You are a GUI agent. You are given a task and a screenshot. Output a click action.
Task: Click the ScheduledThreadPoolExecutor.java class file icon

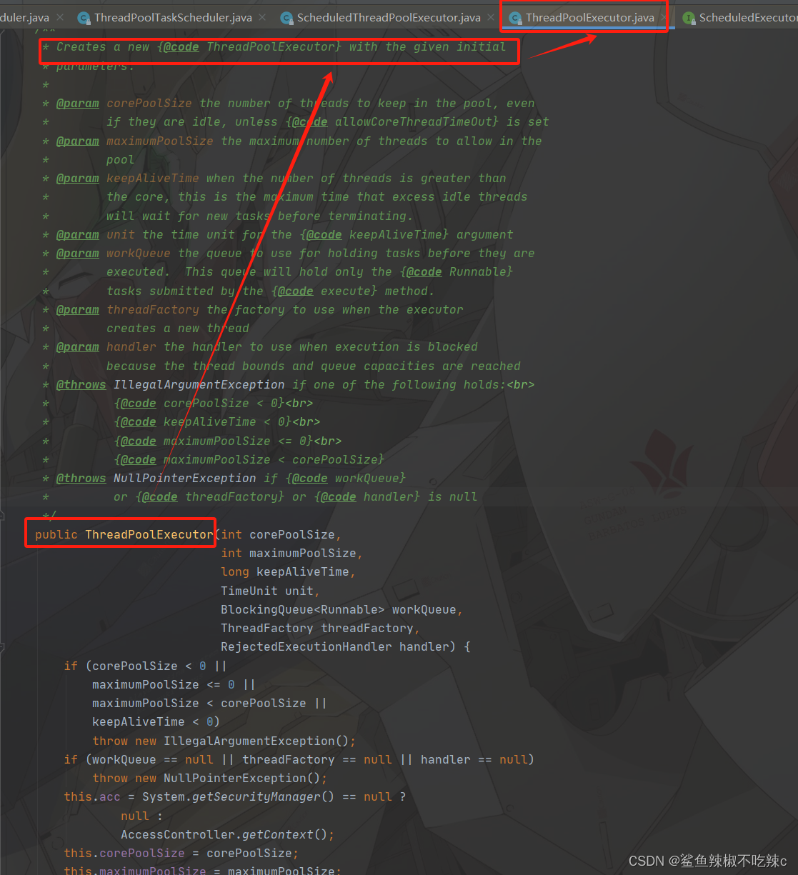(x=286, y=18)
